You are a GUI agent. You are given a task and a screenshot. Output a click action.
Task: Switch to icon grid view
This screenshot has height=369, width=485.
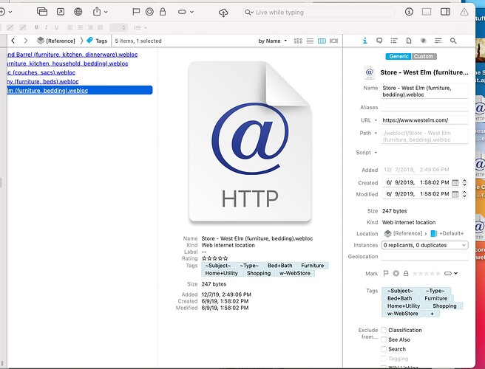point(298,41)
